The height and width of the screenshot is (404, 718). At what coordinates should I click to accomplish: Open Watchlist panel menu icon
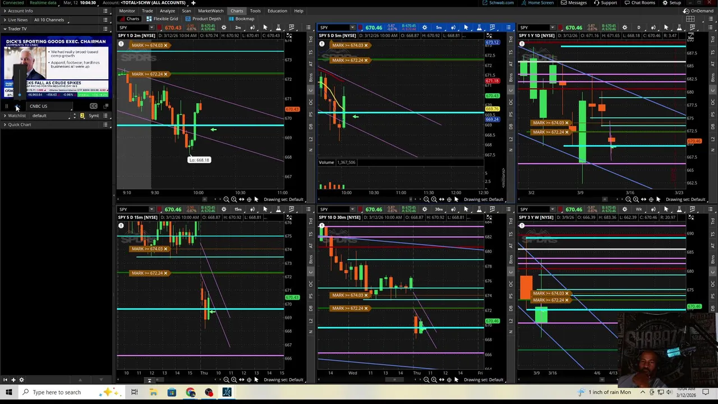pos(105,116)
